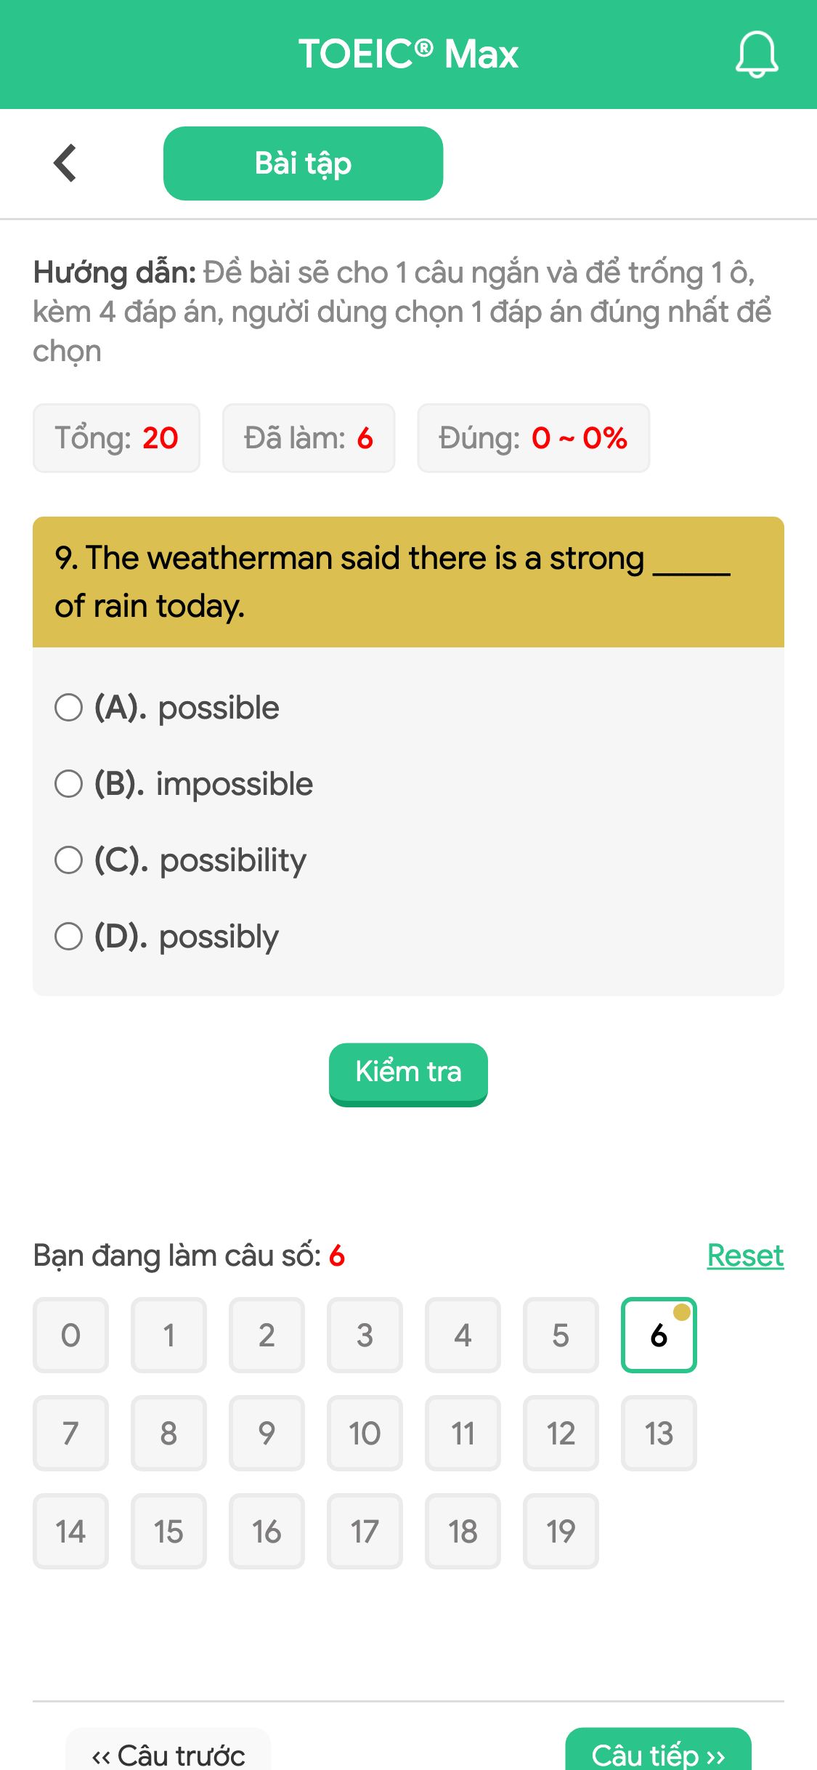Click the Tổng: 20 counter
The height and width of the screenshot is (1770, 817).
point(116,437)
